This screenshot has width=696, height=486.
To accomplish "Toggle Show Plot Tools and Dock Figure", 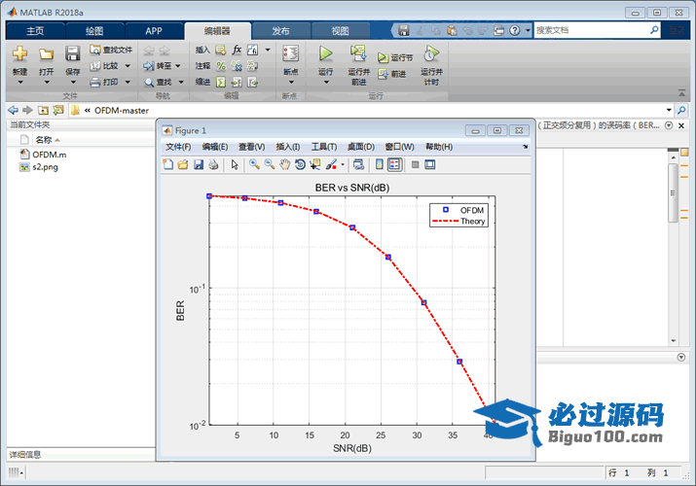I will 429,164.
